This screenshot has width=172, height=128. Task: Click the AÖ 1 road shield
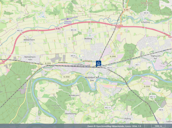(x=137, y=65)
